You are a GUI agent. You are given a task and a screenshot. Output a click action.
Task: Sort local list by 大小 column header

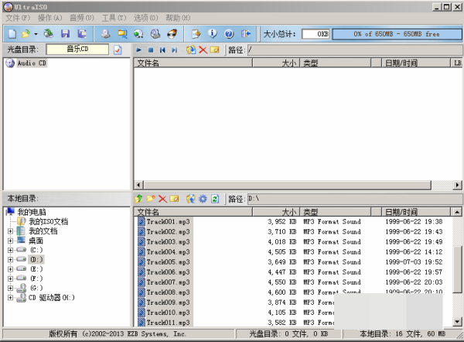276,212
